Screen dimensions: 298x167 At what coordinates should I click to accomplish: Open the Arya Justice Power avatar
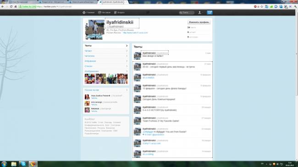point(87,97)
